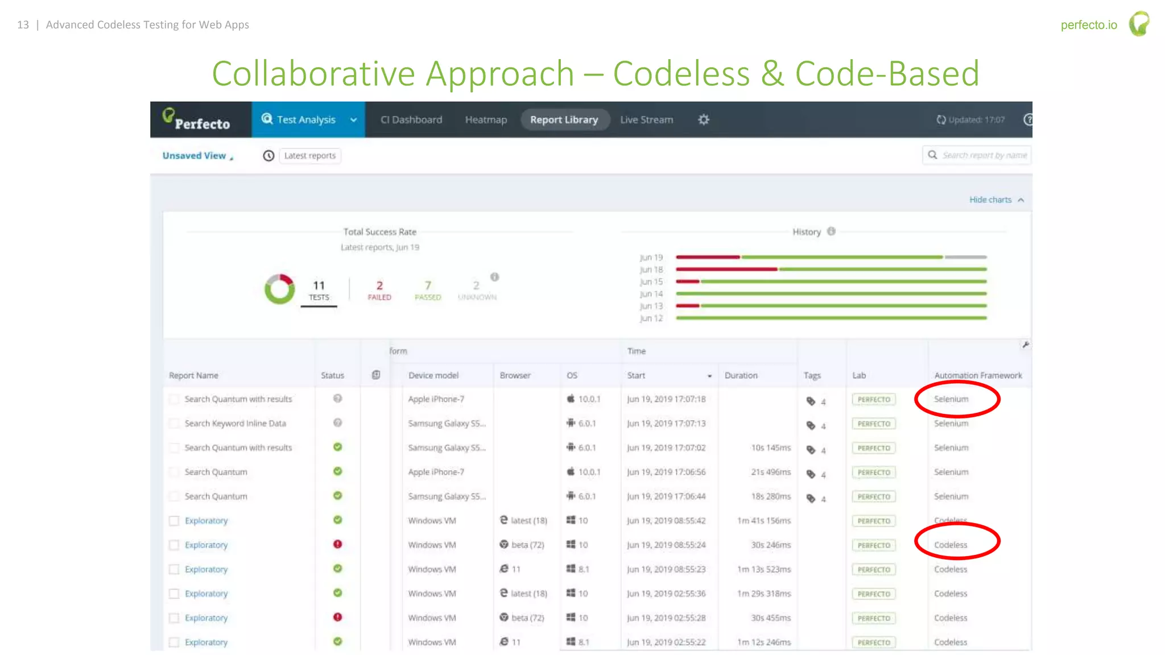
Task: Click the History info icon
Action: [831, 231]
